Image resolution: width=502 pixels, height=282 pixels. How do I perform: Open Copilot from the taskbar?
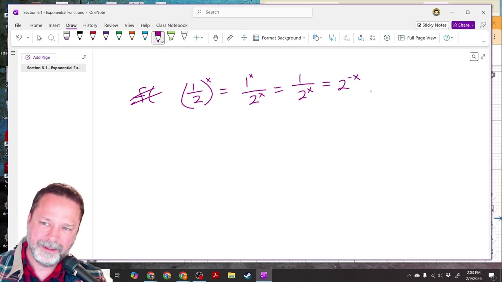tap(134, 275)
